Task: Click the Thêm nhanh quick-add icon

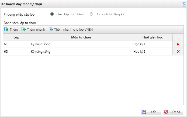Action: pos(24,29)
